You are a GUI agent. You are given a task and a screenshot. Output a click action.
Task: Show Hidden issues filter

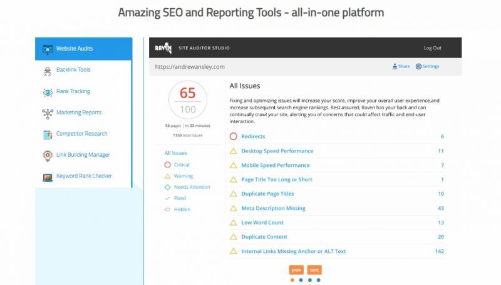point(182,209)
